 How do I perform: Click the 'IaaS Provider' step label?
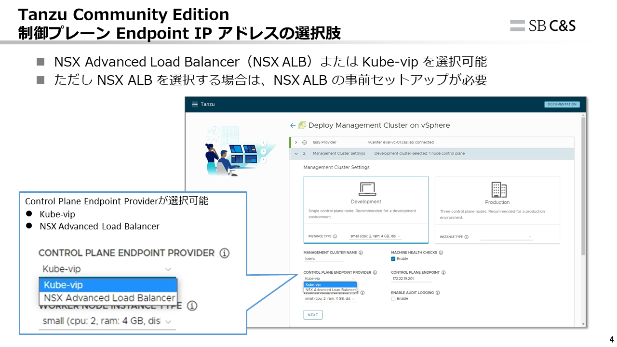point(324,142)
